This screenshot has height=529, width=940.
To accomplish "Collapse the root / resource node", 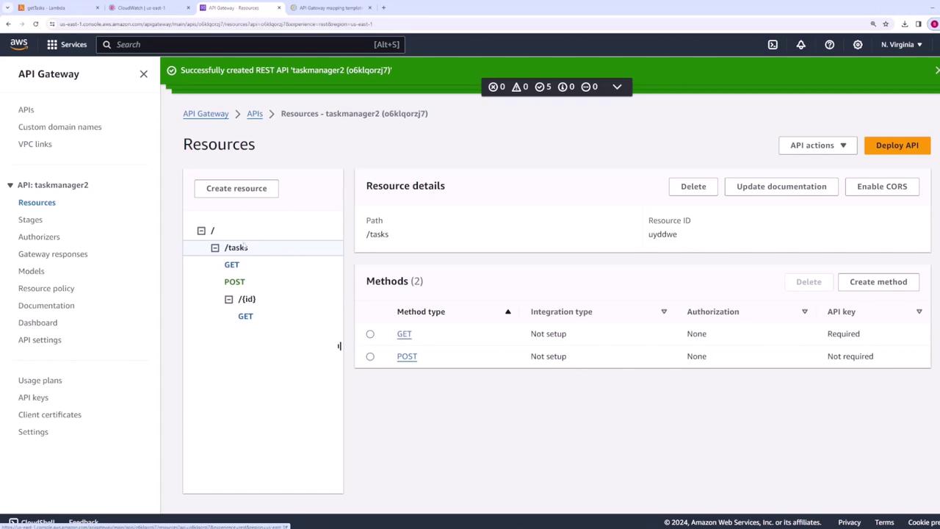I will click(x=201, y=231).
